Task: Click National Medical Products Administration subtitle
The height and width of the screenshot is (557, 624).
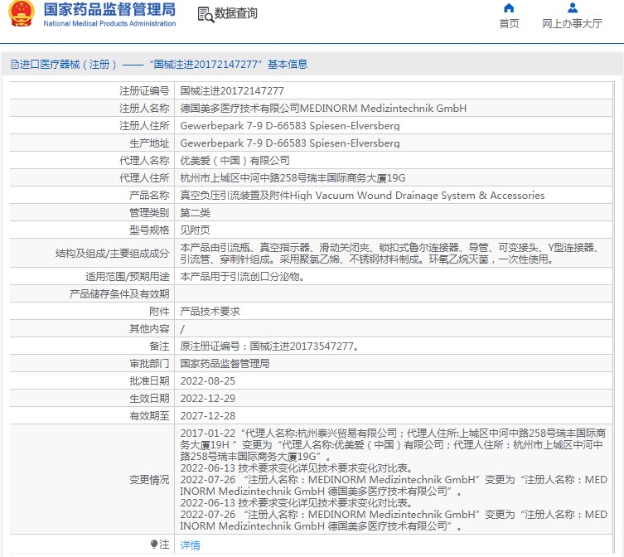Action: tap(109, 23)
